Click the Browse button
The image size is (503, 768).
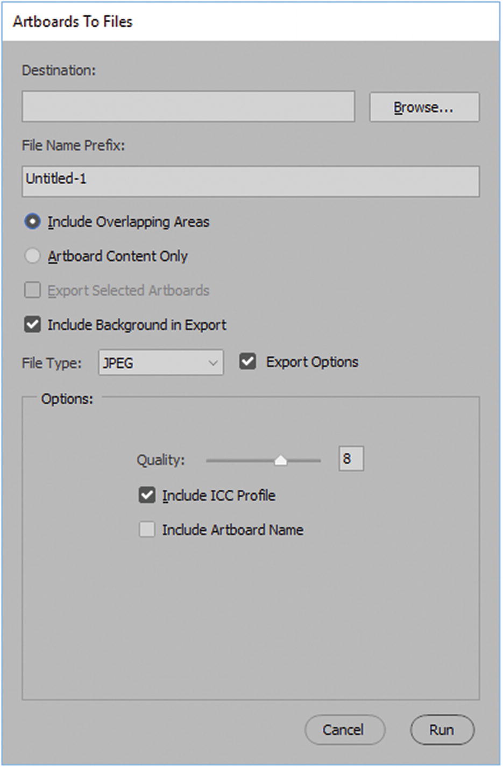click(x=424, y=107)
